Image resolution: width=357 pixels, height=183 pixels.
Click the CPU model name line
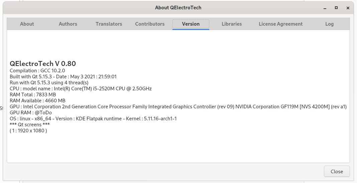pyautogui.click(x=81, y=89)
